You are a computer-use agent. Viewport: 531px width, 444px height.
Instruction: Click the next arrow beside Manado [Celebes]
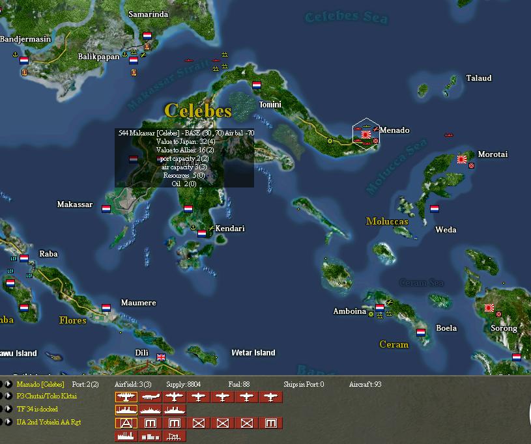pos(8,384)
